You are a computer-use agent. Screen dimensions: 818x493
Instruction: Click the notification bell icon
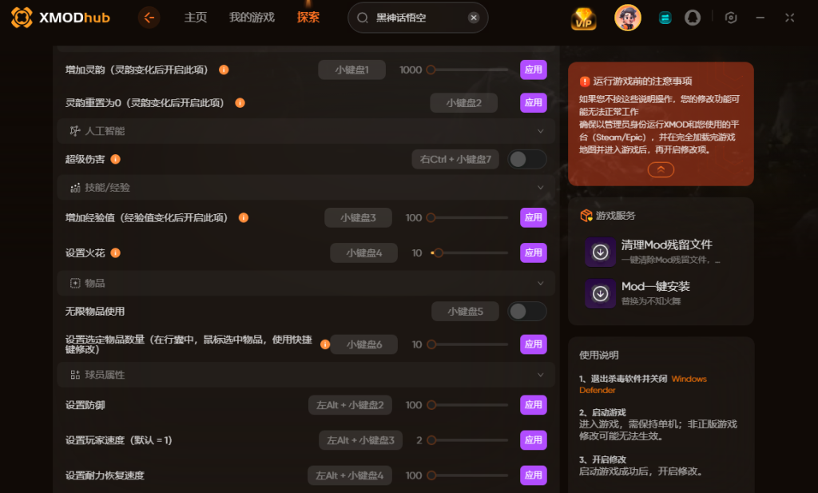[693, 18]
